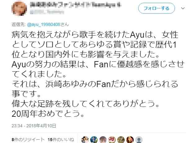Open the liker avatar with red 20 badge
This screenshot has width=196, height=143.
point(112,140)
